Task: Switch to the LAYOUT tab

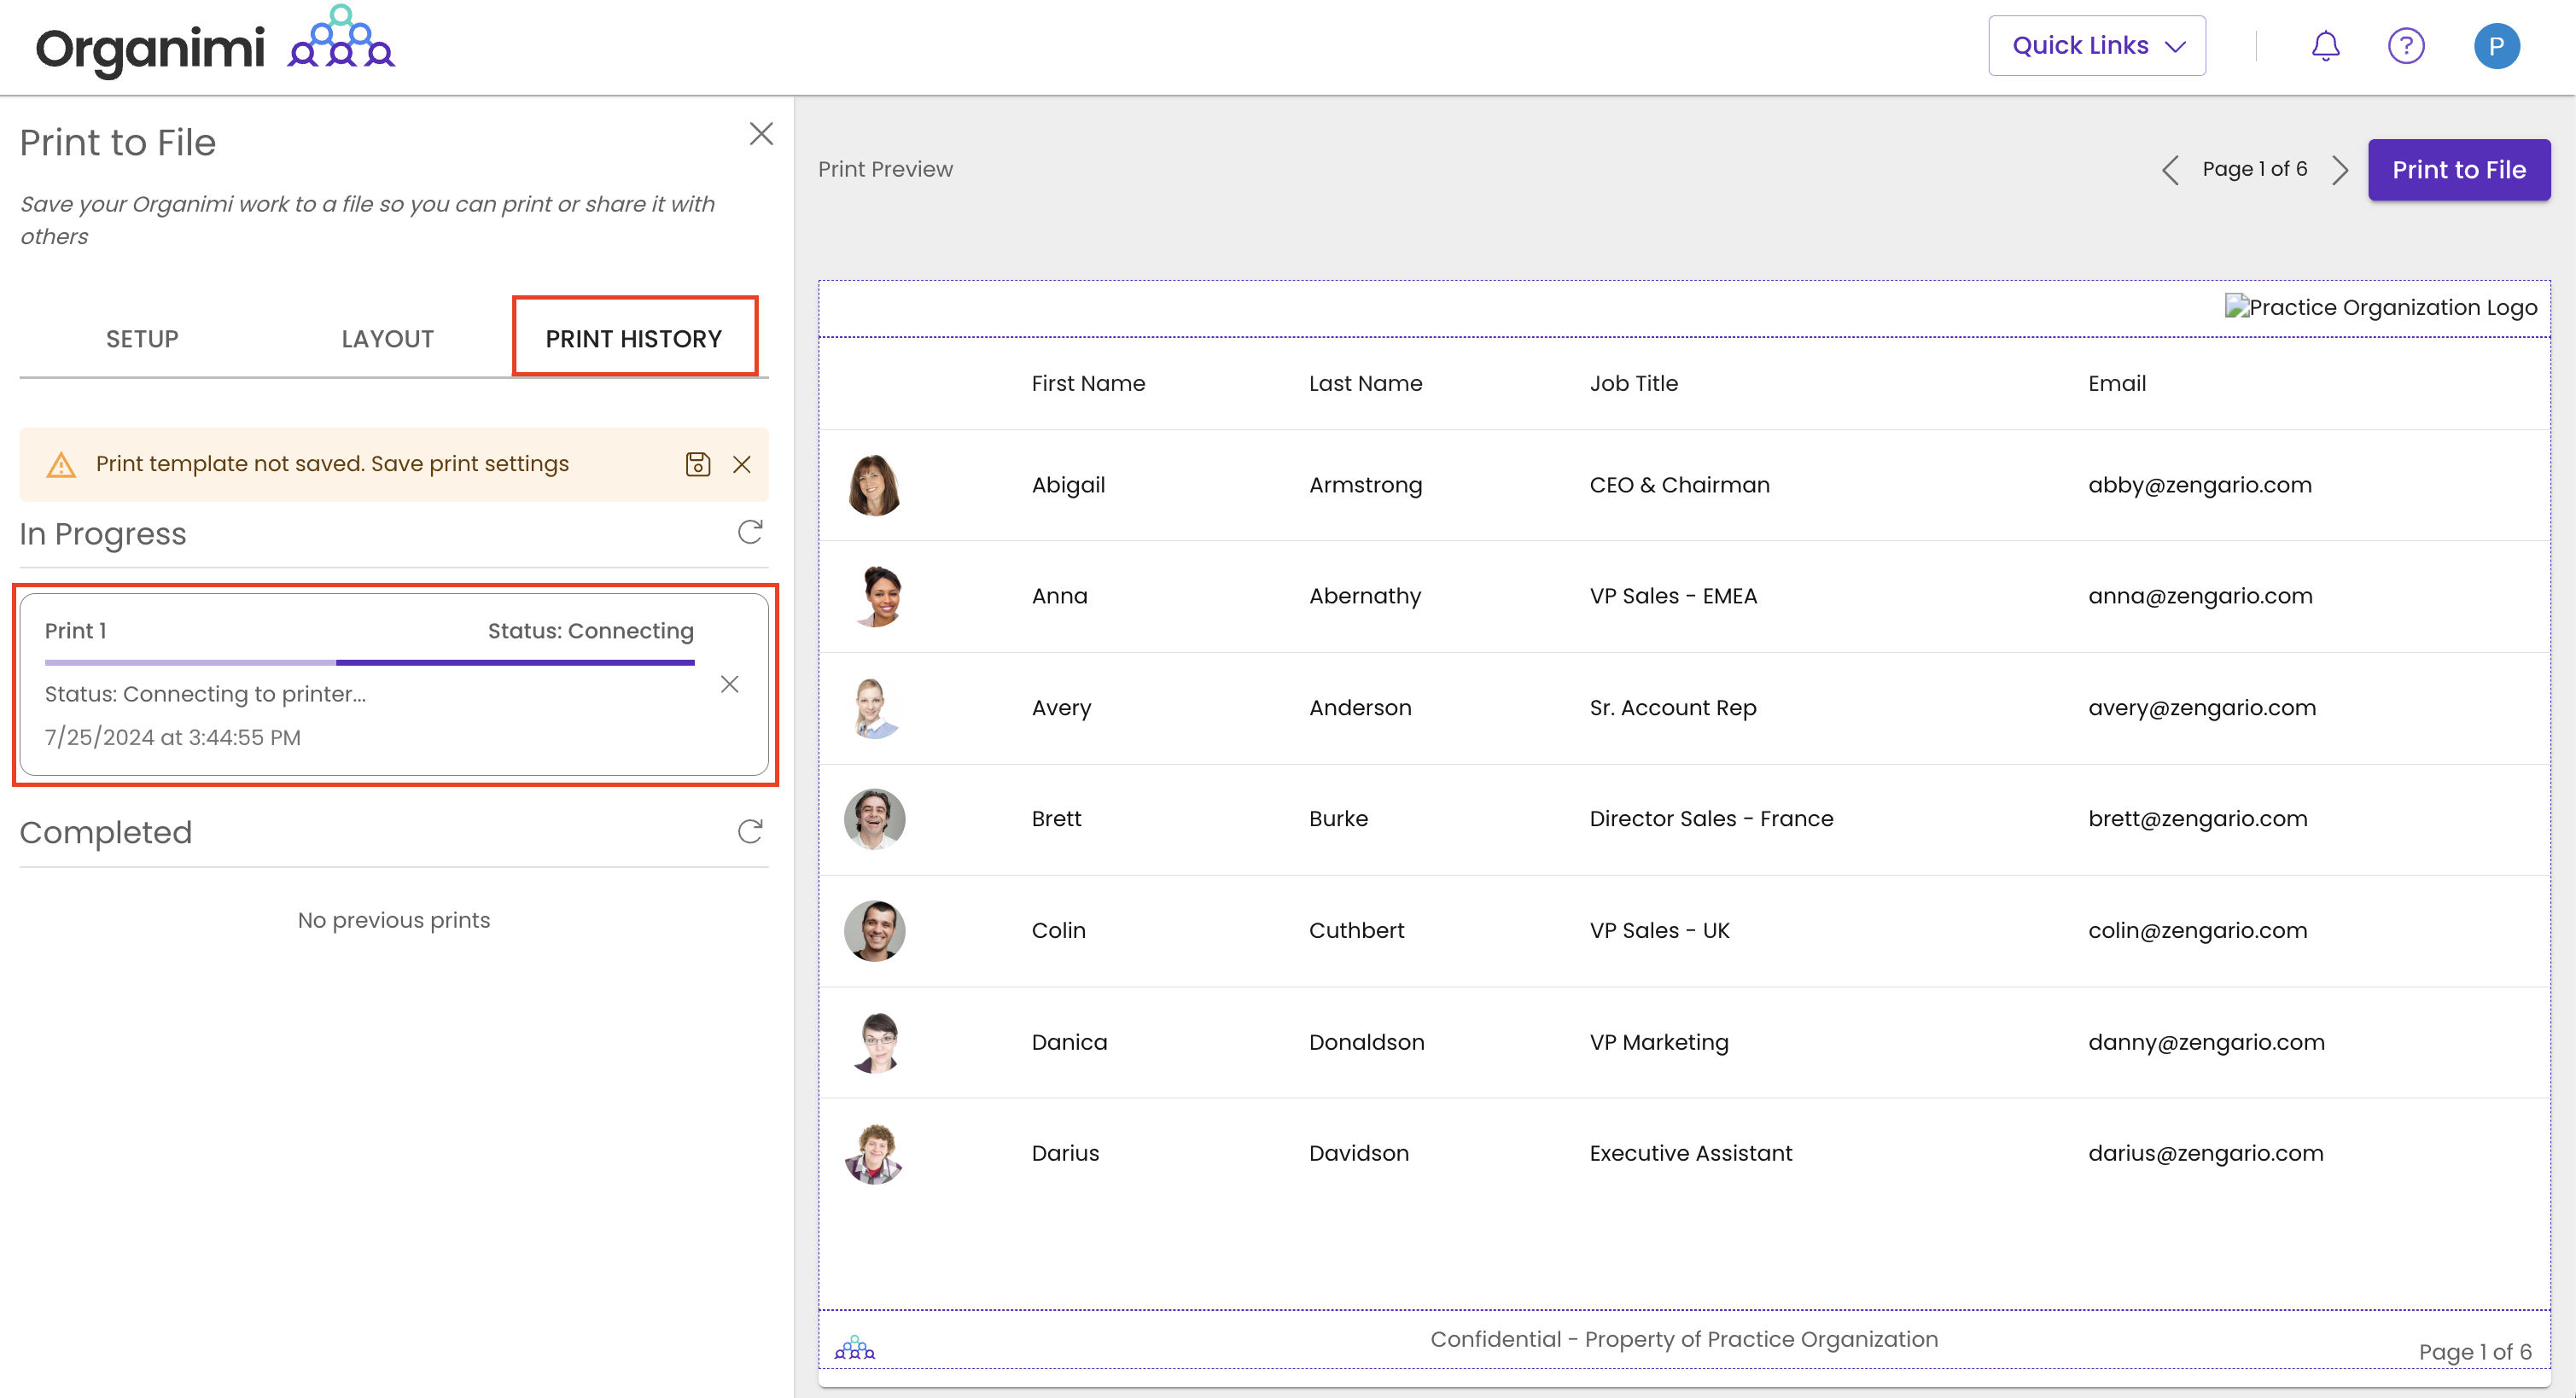Action: 388,339
